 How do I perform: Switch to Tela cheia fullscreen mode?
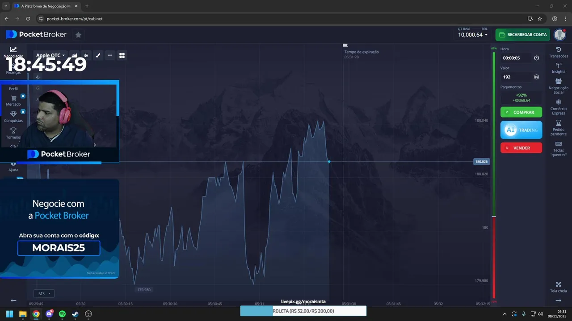coord(558,287)
